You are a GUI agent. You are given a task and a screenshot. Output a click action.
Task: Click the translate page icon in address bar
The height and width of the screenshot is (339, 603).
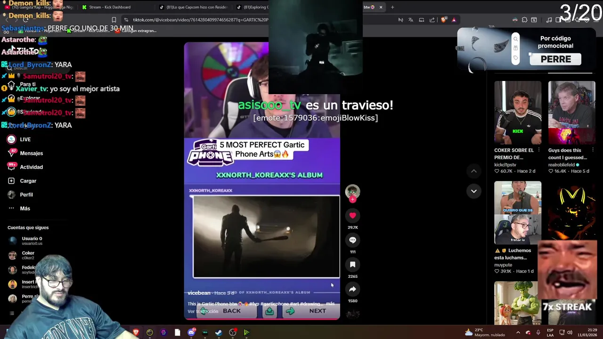tap(411, 20)
